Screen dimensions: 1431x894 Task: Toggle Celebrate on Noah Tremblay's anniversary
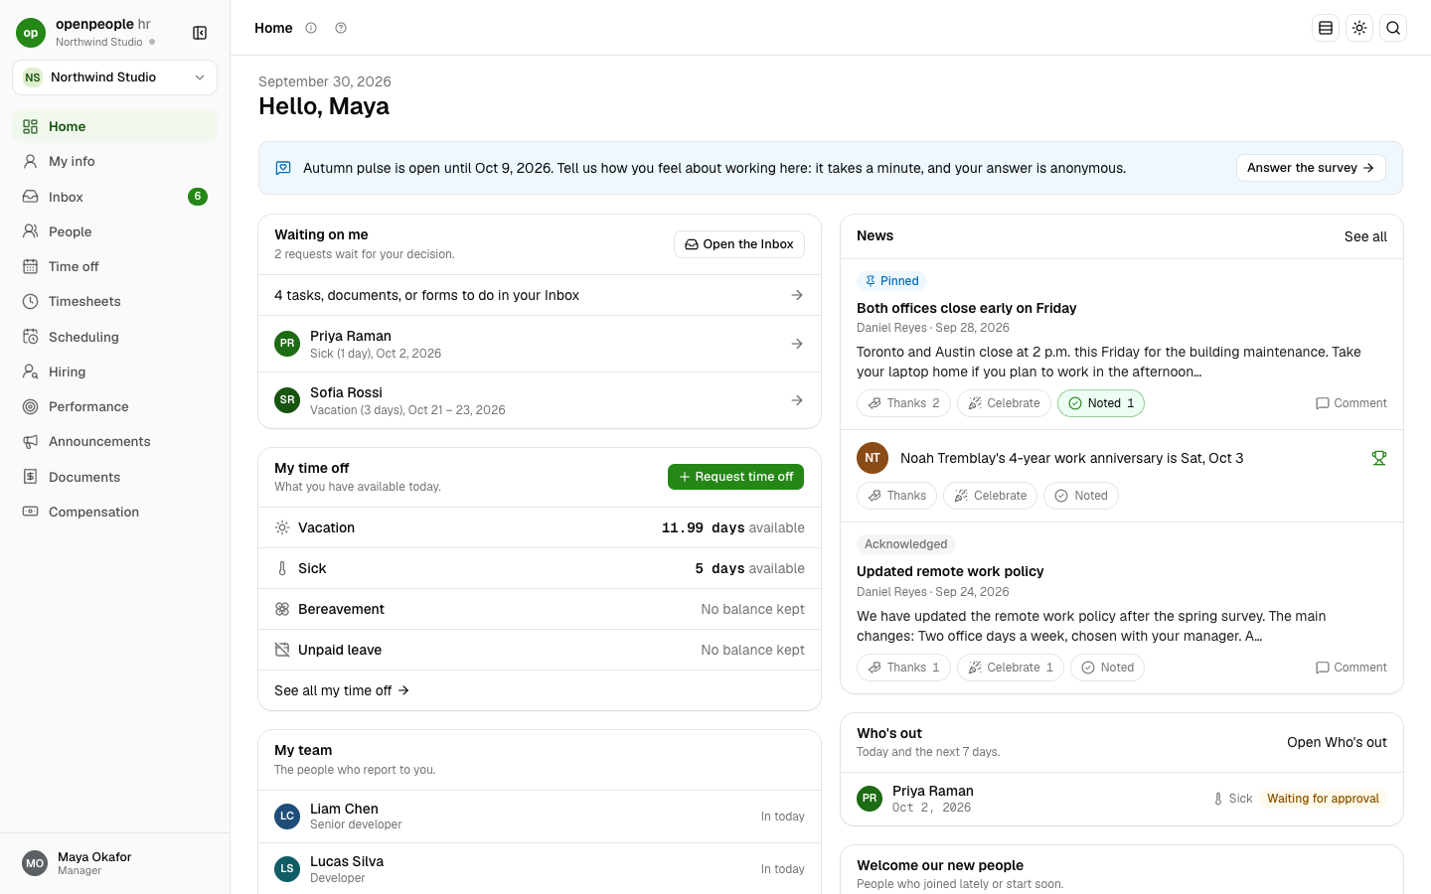tap(990, 496)
